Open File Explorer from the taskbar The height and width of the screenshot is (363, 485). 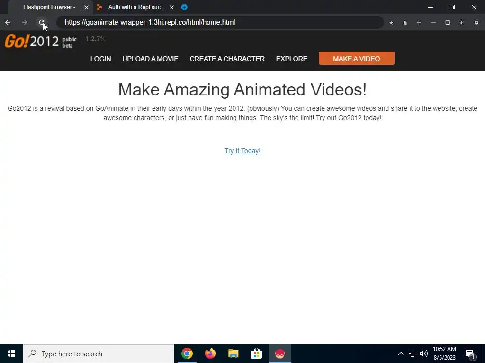(x=233, y=354)
